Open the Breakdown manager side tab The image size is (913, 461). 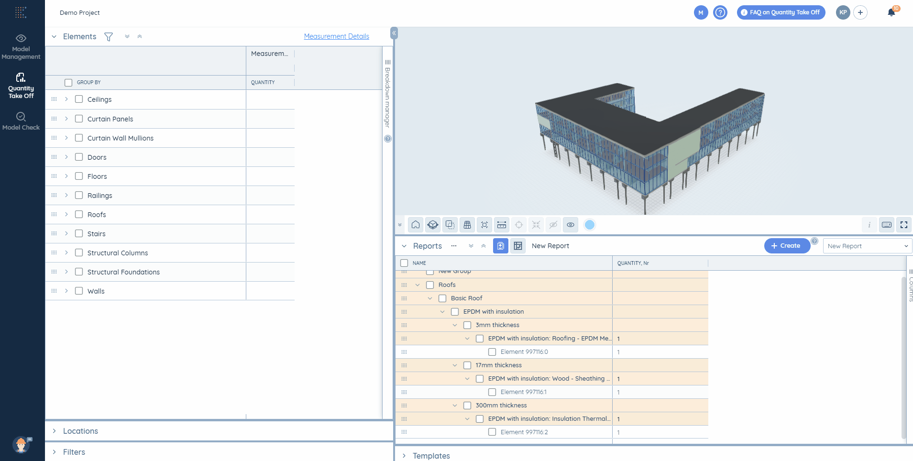[388, 94]
